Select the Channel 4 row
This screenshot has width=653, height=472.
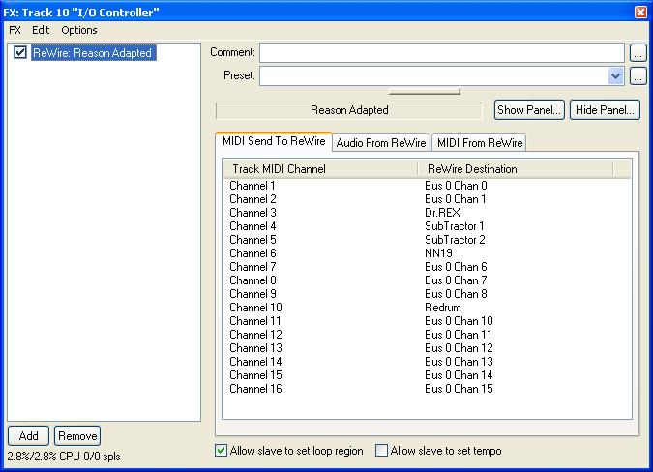(427, 226)
